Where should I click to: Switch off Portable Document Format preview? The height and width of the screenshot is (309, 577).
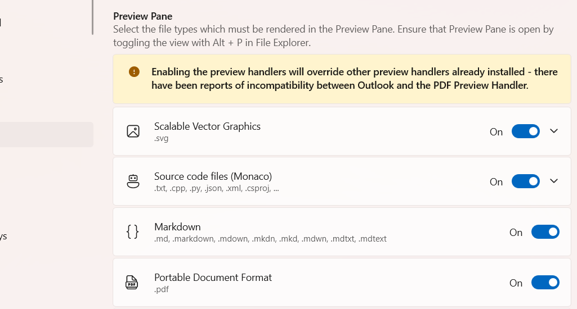point(545,283)
